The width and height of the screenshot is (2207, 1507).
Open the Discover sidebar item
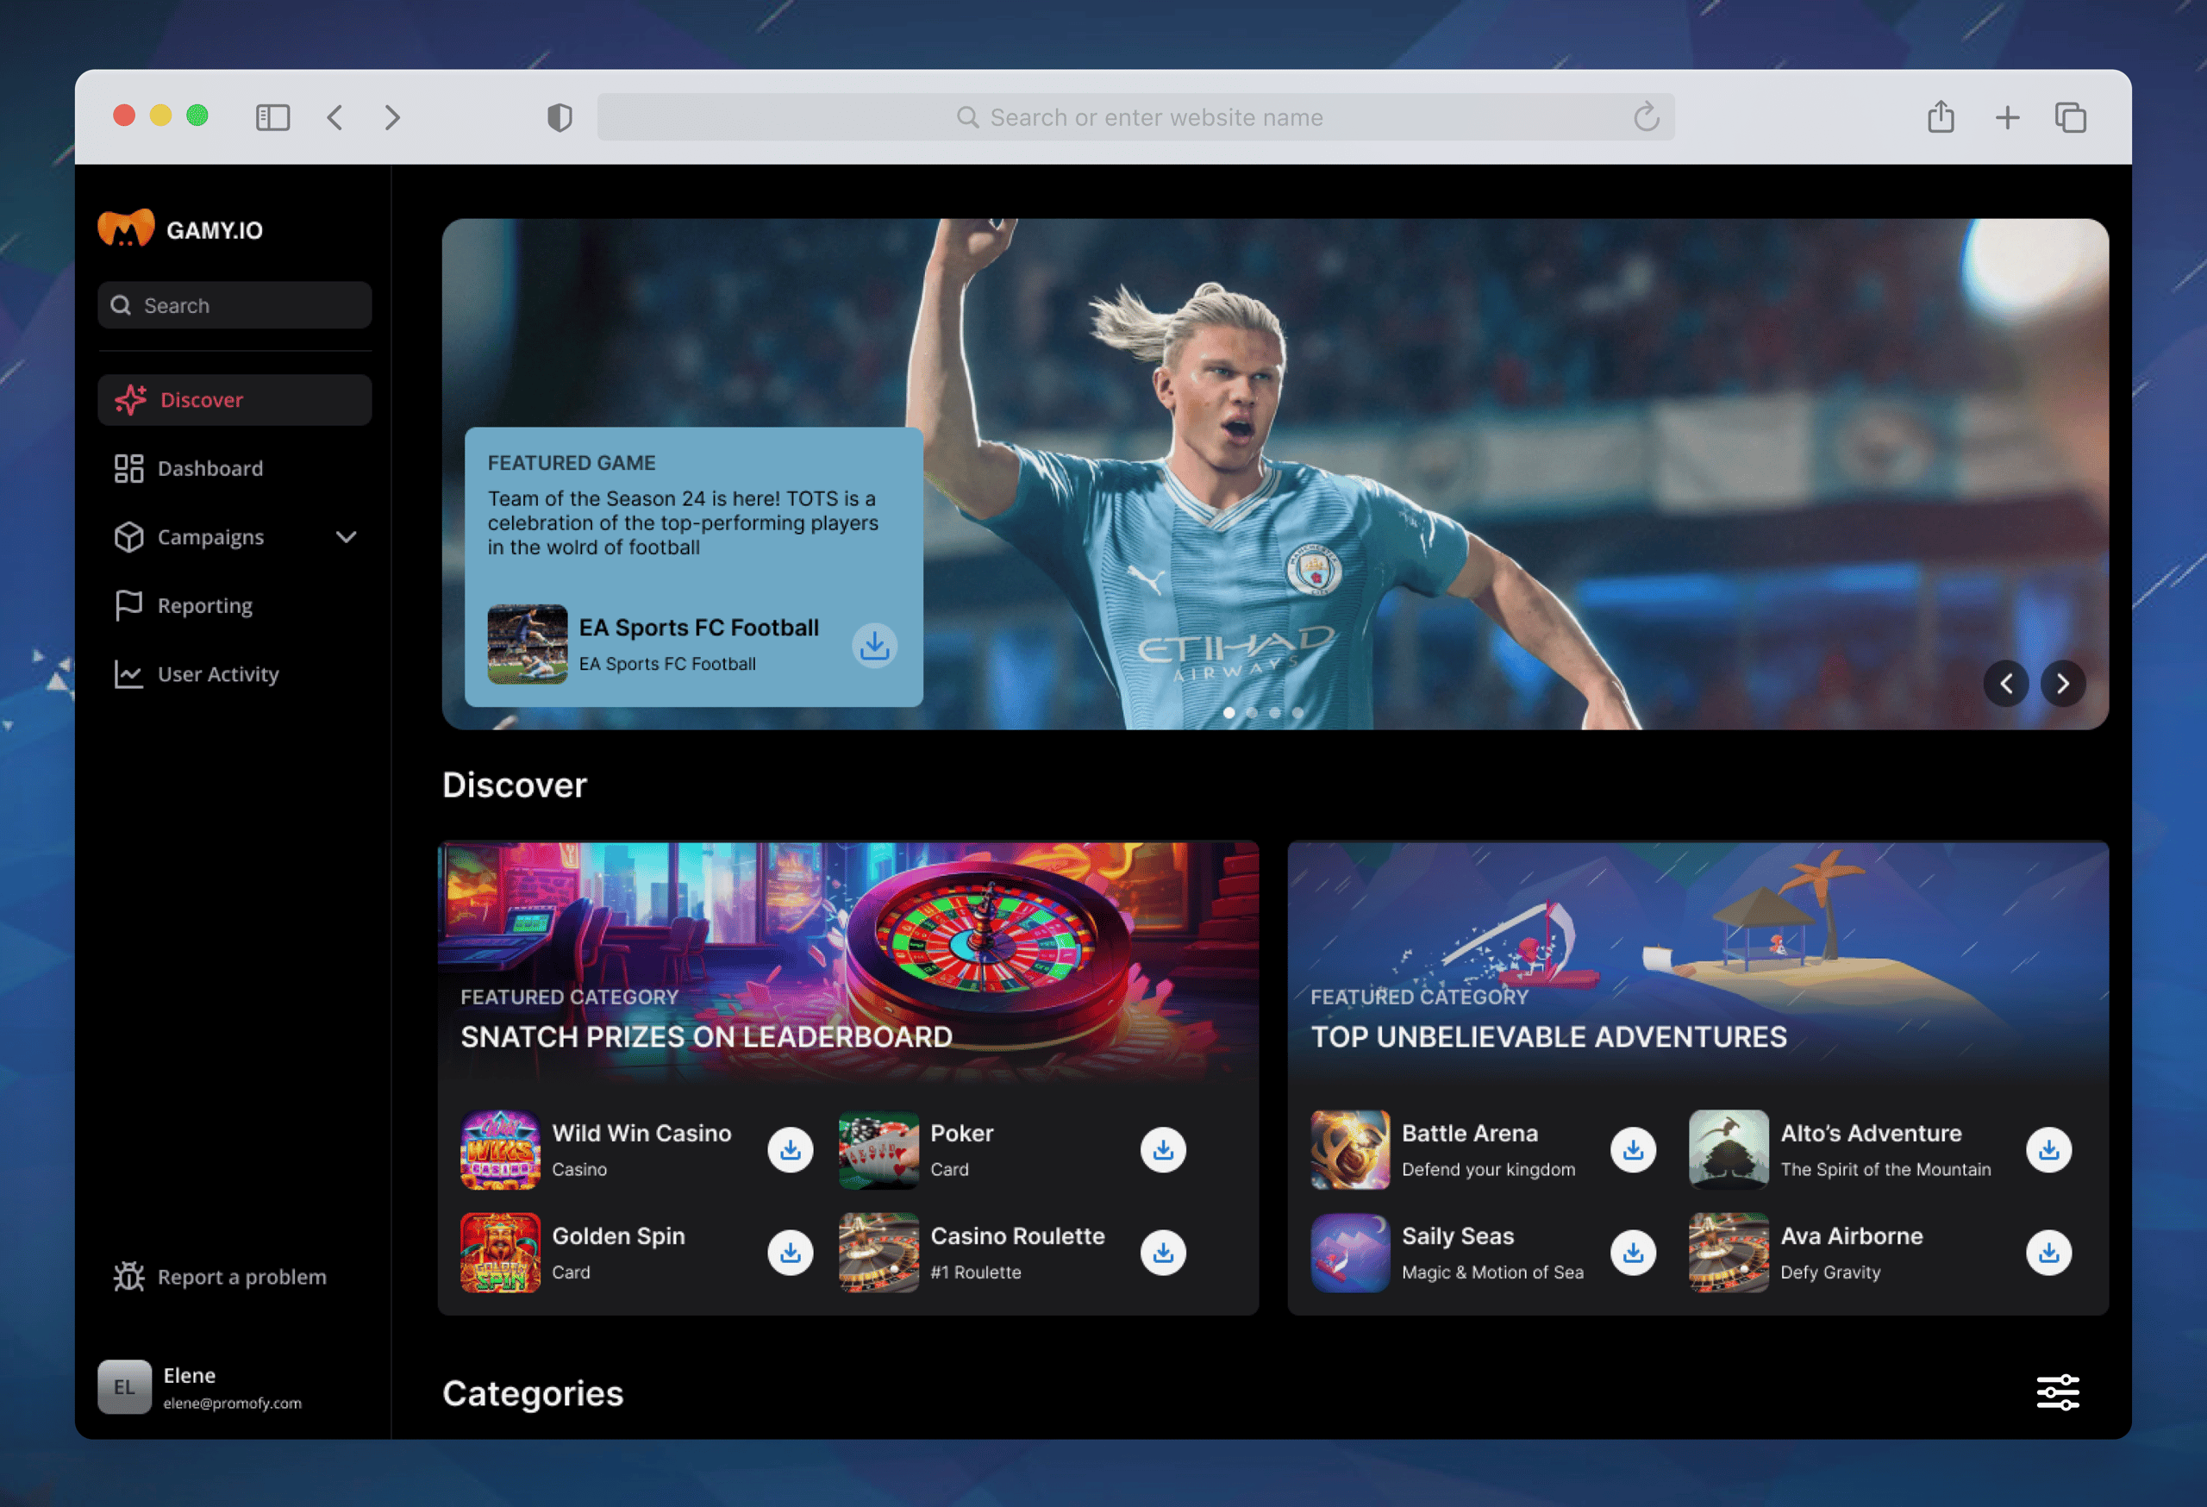234,400
